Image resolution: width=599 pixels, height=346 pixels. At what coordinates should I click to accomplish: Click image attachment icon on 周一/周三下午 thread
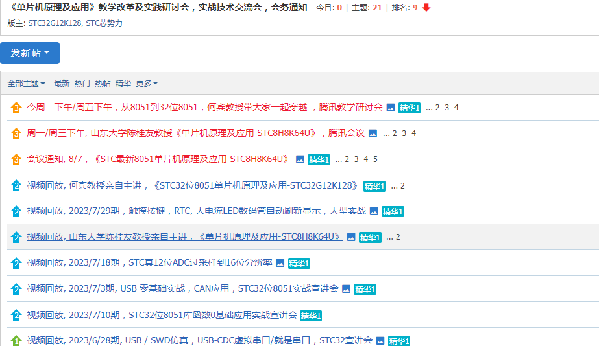373,133
